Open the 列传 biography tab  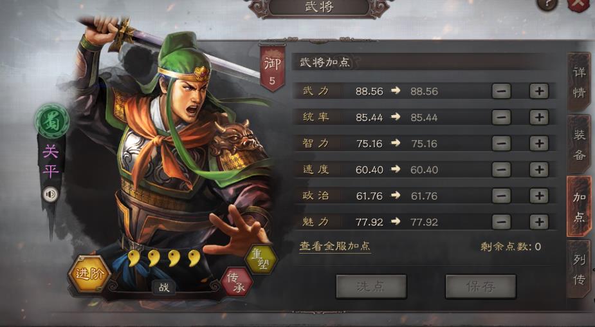579,269
